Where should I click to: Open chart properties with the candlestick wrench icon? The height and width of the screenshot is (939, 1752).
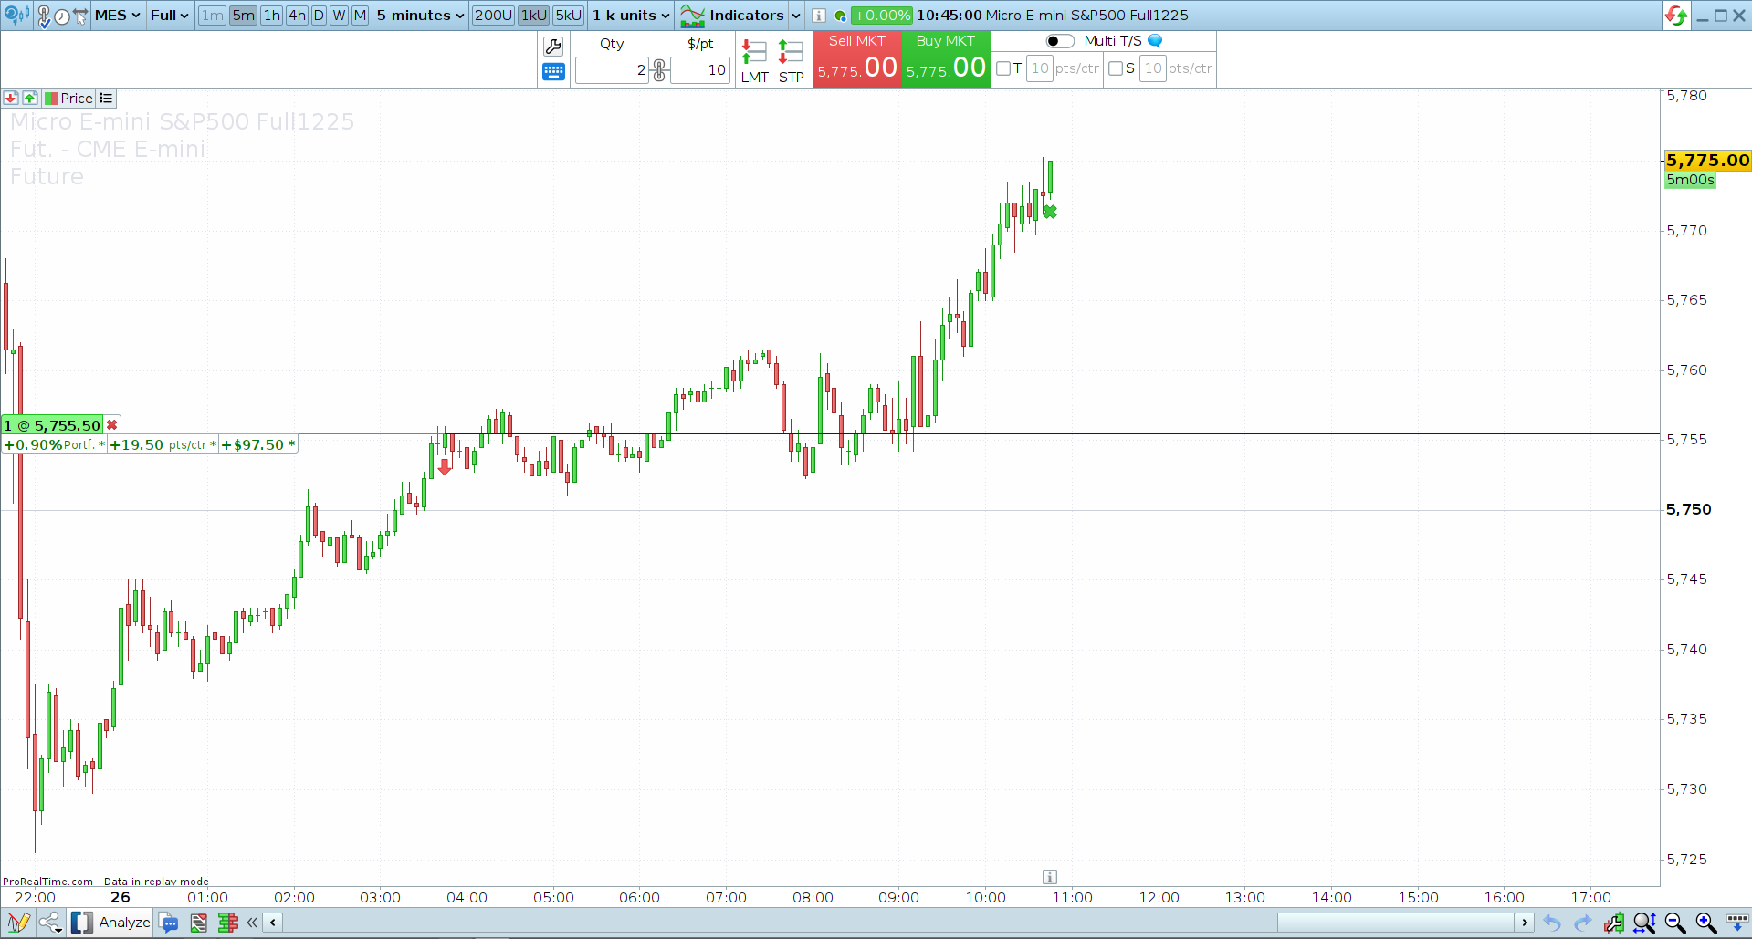(1613, 923)
